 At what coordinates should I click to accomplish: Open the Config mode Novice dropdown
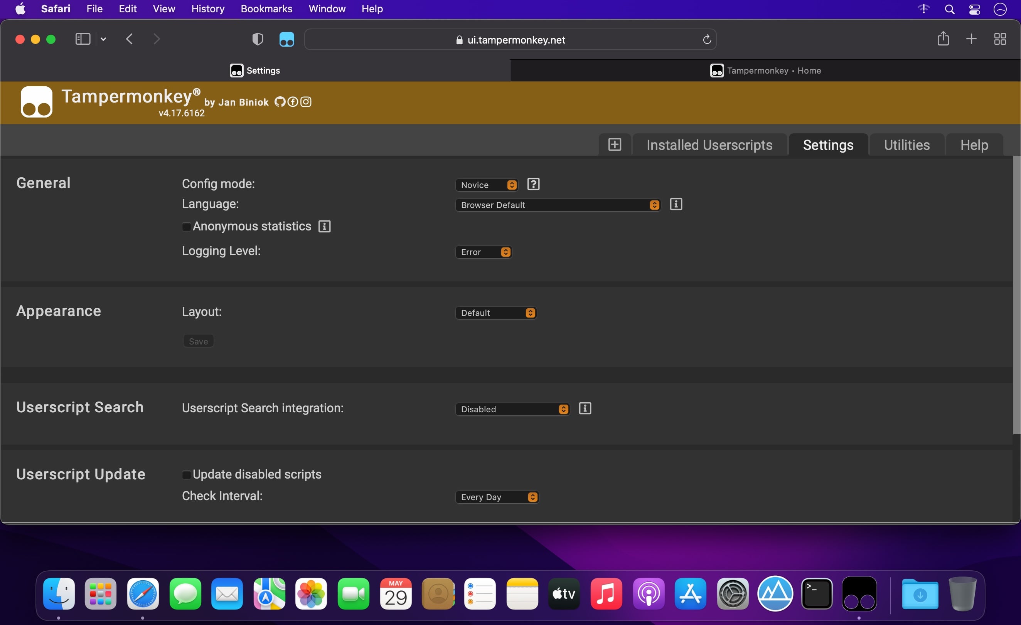pos(486,185)
